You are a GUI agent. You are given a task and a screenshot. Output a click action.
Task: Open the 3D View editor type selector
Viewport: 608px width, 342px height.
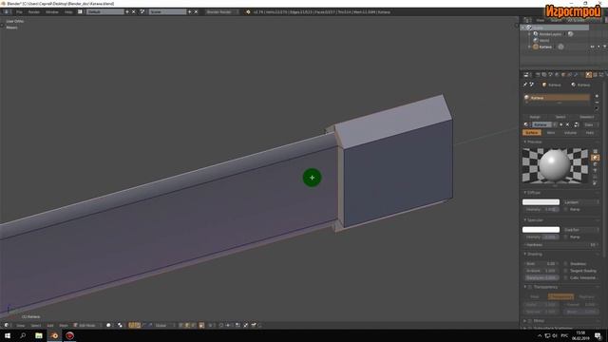pos(7,325)
